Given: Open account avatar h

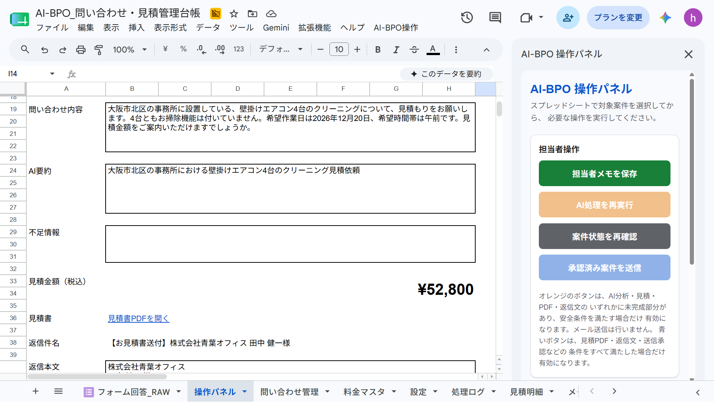Looking at the screenshot, I should [x=693, y=17].
